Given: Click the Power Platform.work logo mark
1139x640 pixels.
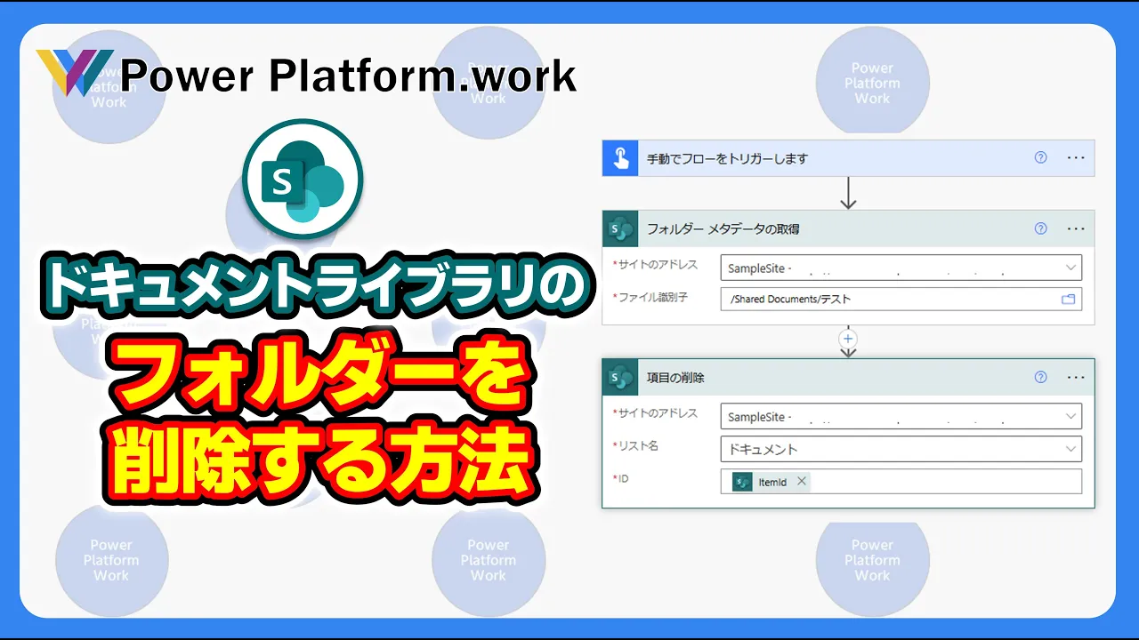Looking at the screenshot, I should 75,74.
